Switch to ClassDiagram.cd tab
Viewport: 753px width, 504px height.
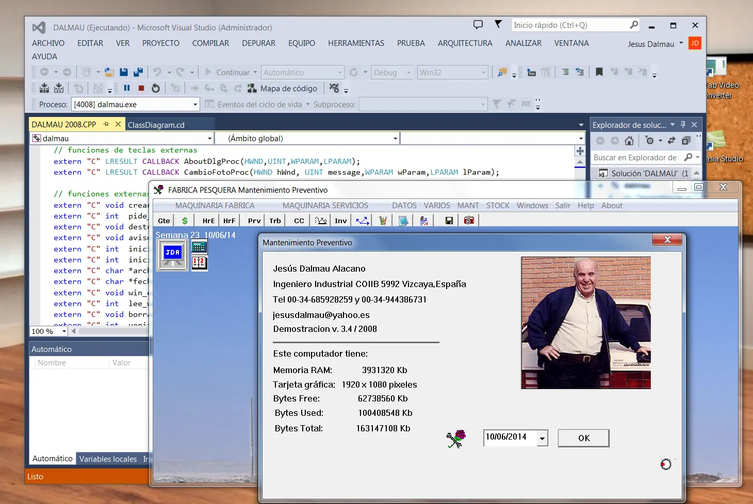pos(156,125)
